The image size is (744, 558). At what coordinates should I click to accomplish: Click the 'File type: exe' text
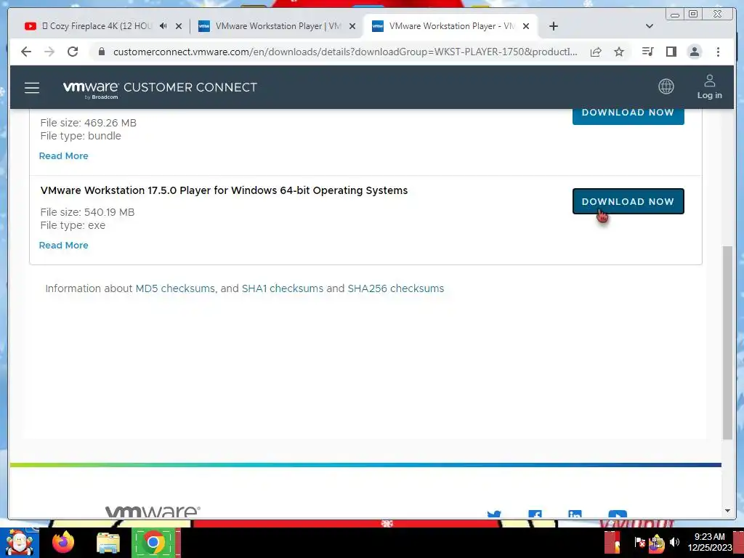tap(73, 225)
